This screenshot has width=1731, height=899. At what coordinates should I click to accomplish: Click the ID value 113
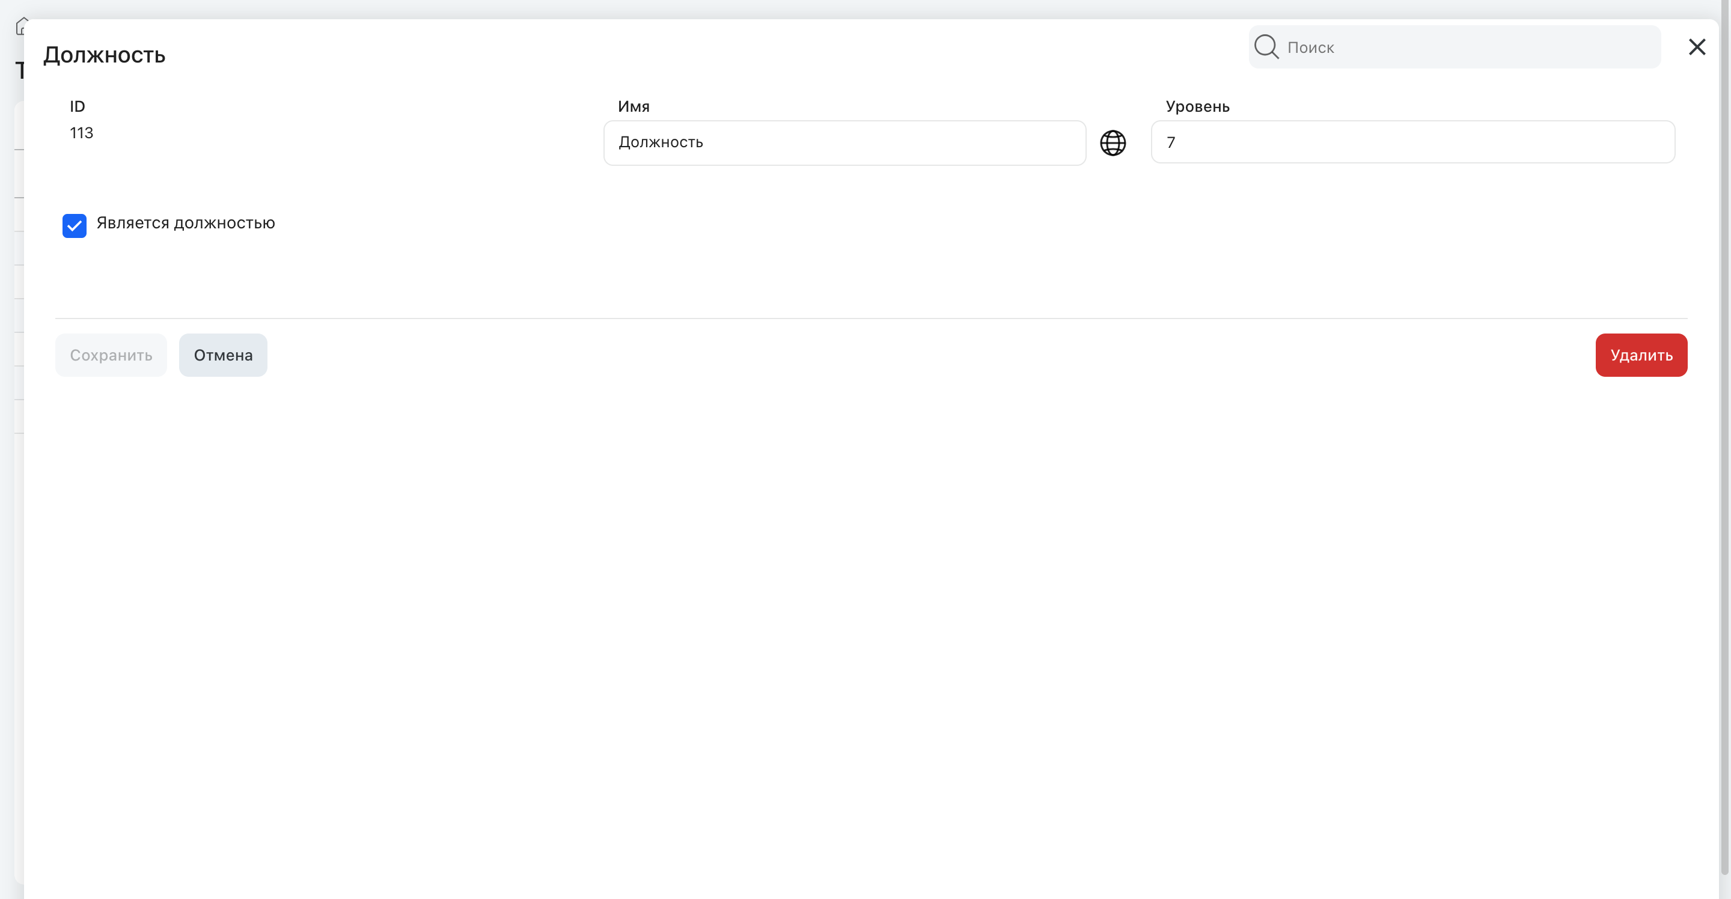point(81,133)
